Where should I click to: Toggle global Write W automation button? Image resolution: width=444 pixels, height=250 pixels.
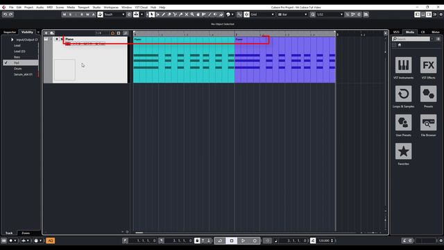point(87,15)
